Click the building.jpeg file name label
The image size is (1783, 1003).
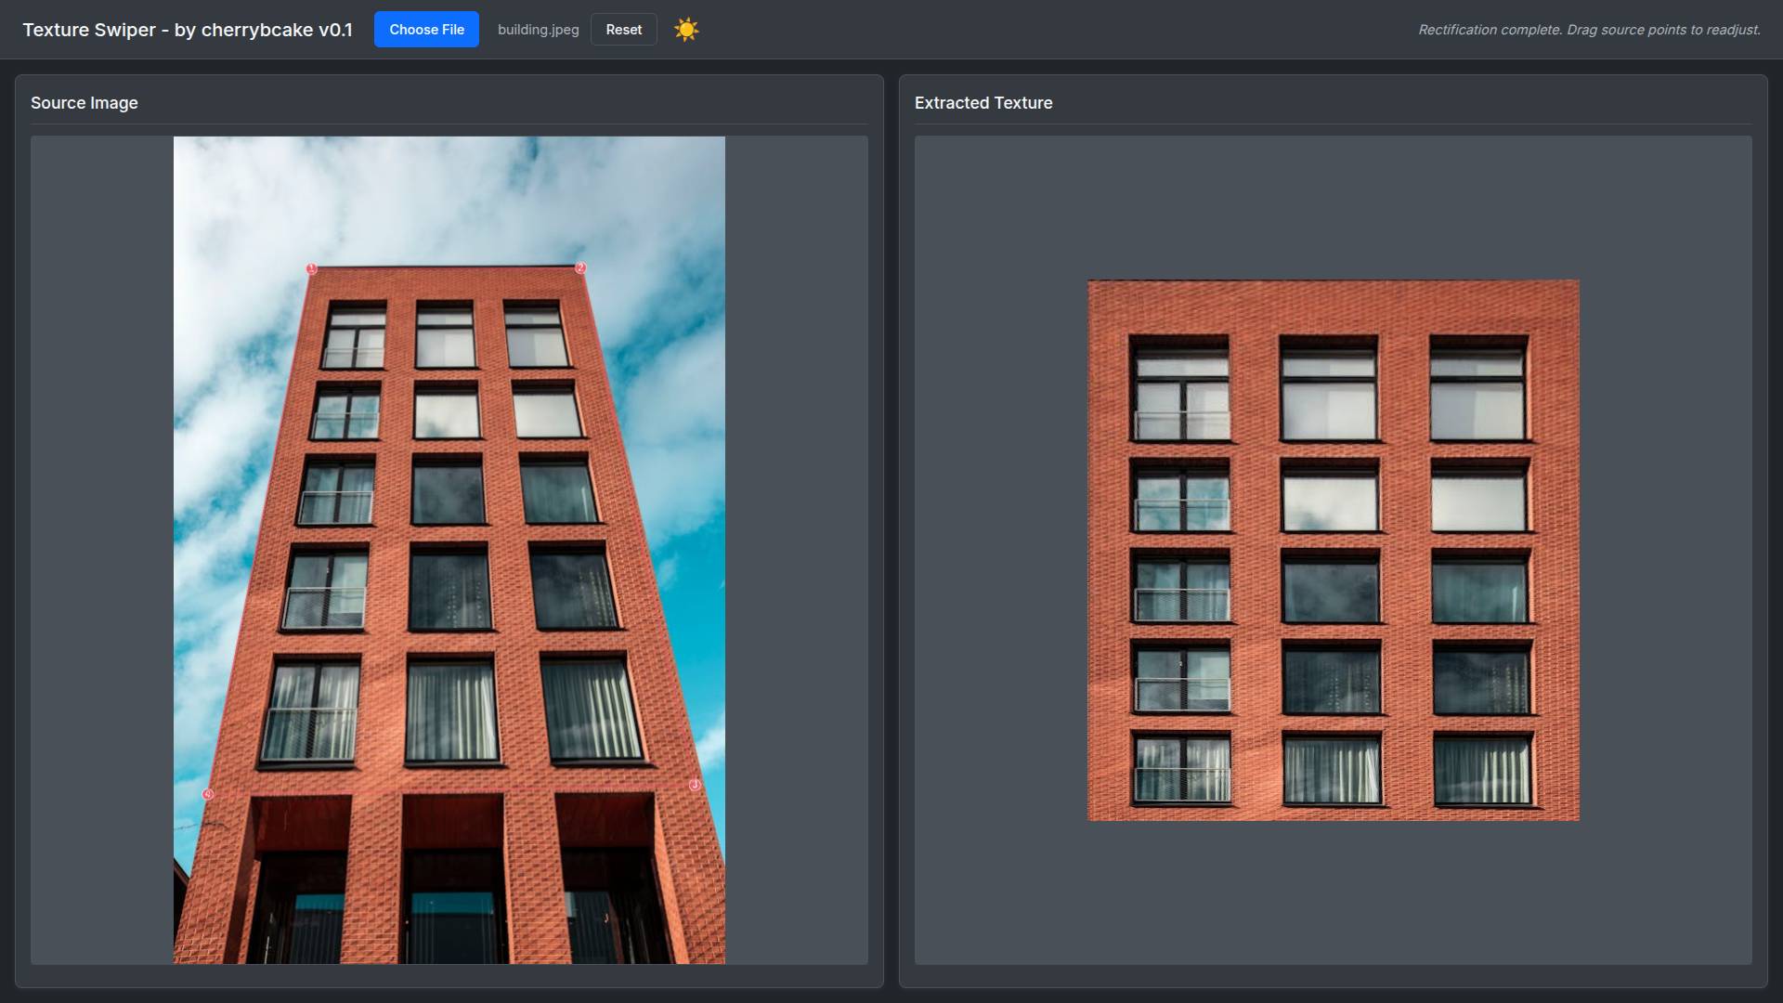[538, 30]
